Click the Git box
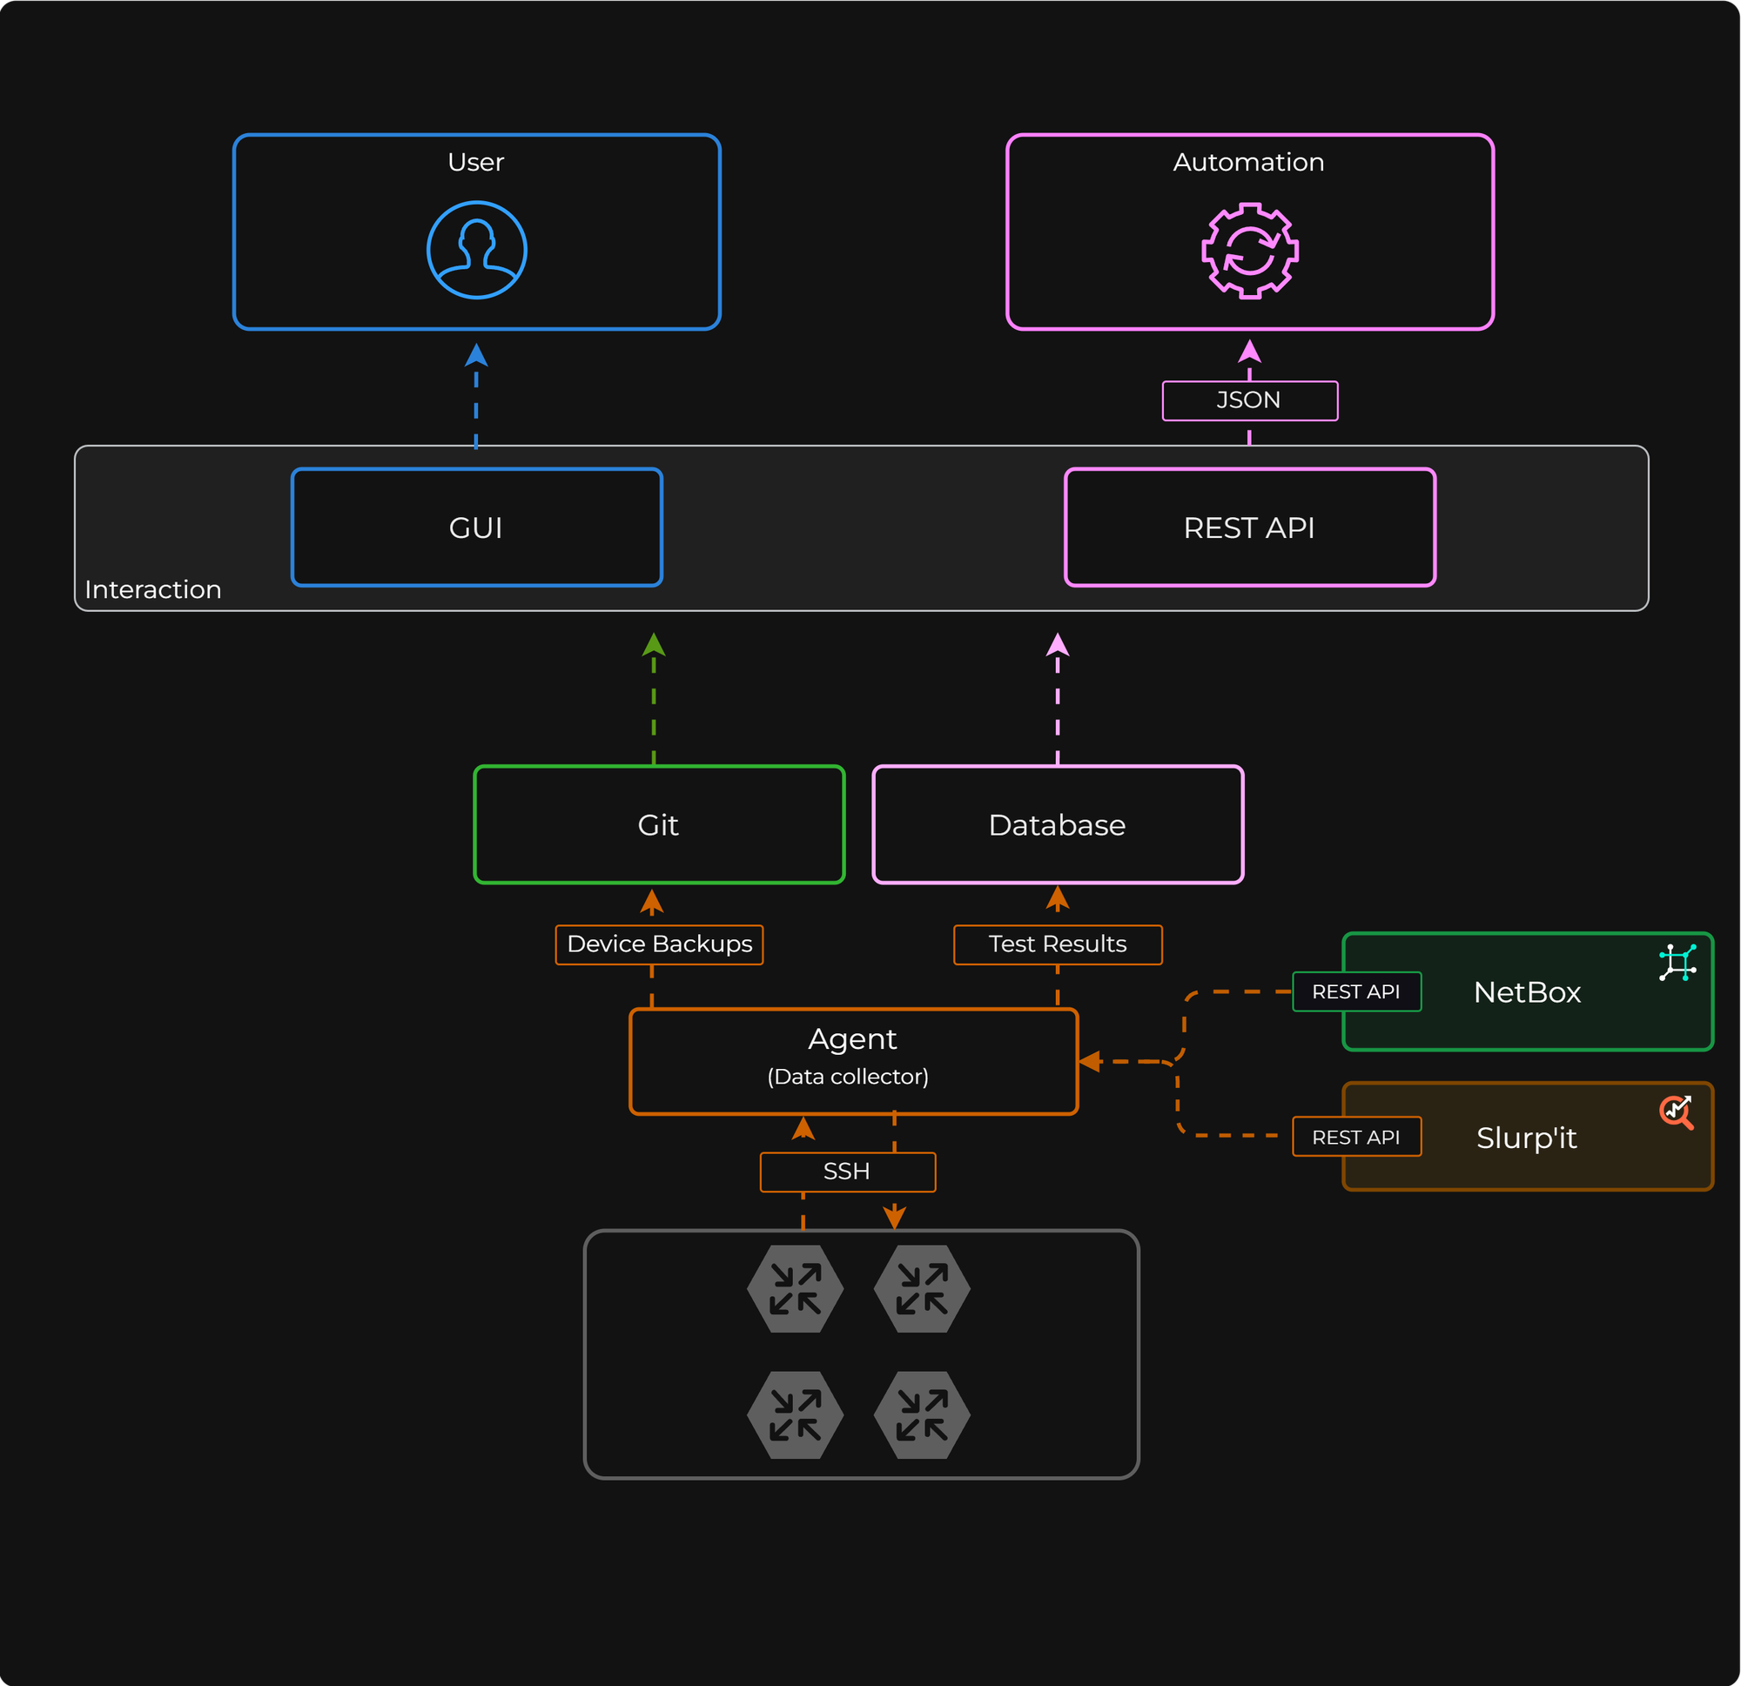Image resolution: width=1741 pixels, height=1686 pixels. (x=658, y=824)
